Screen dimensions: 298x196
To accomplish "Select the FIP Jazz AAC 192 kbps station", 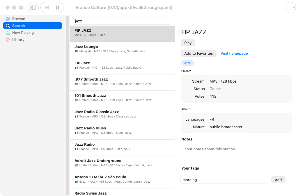I will [122, 66].
